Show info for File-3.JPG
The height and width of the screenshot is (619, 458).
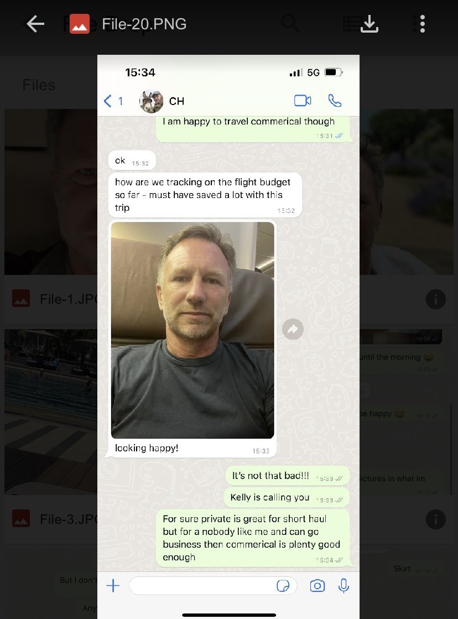tap(435, 519)
